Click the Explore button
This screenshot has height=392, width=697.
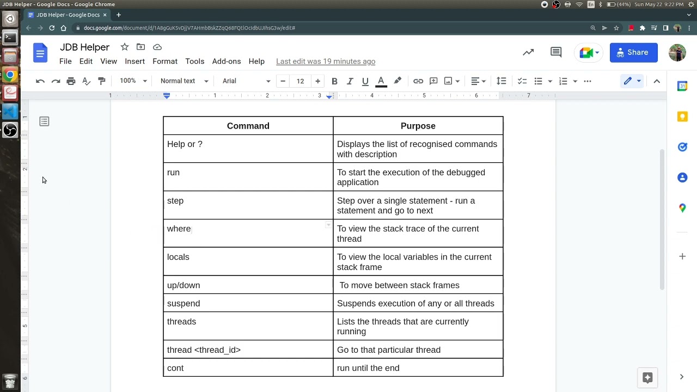click(x=647, y=378)
